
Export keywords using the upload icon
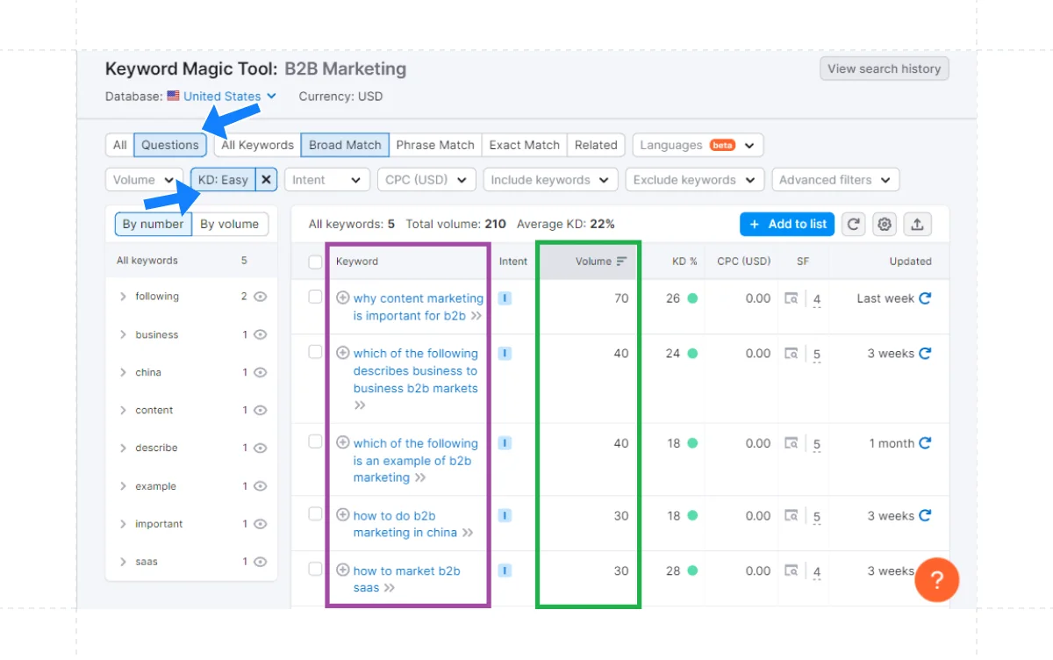click(917, 224)
